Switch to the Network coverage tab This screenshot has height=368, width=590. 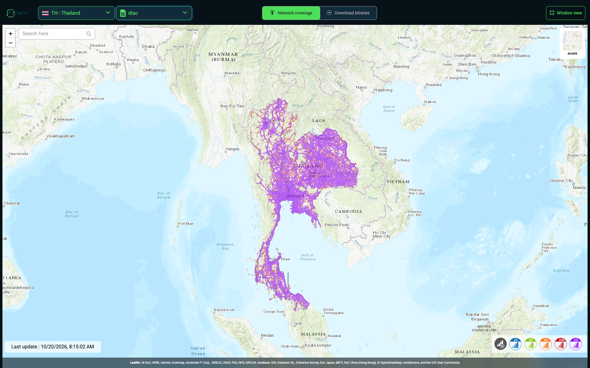click(x=291, y=13)
